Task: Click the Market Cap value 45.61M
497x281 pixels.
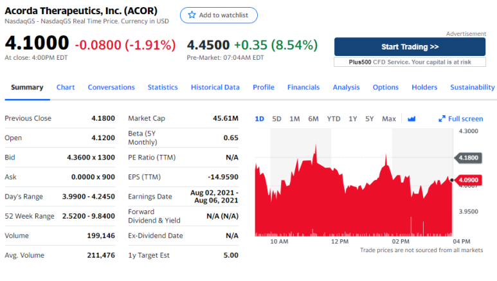Action: 226,118
